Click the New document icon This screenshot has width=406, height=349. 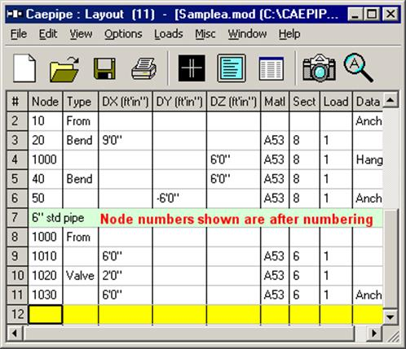(24, 68)
